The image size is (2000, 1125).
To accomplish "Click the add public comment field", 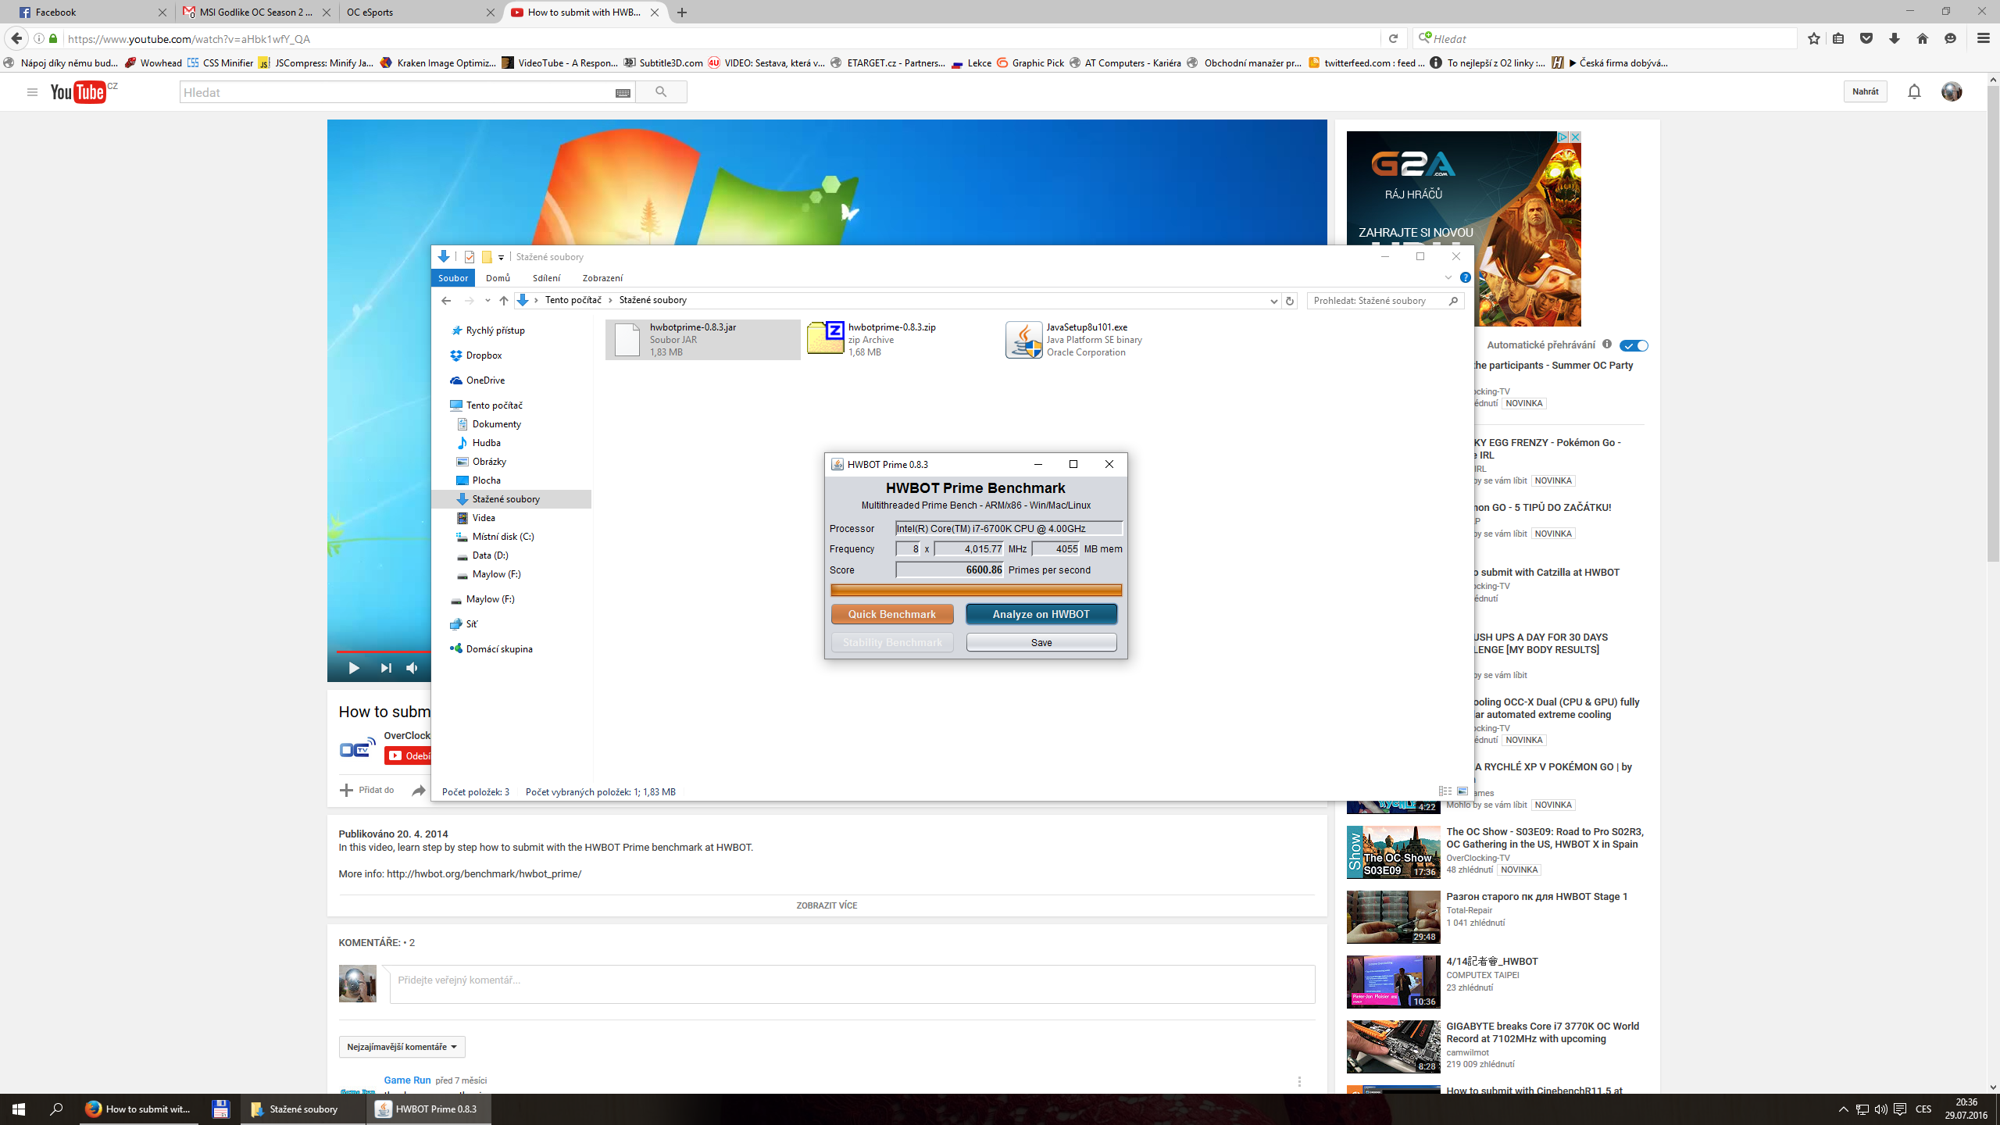I will coord(852,984).
